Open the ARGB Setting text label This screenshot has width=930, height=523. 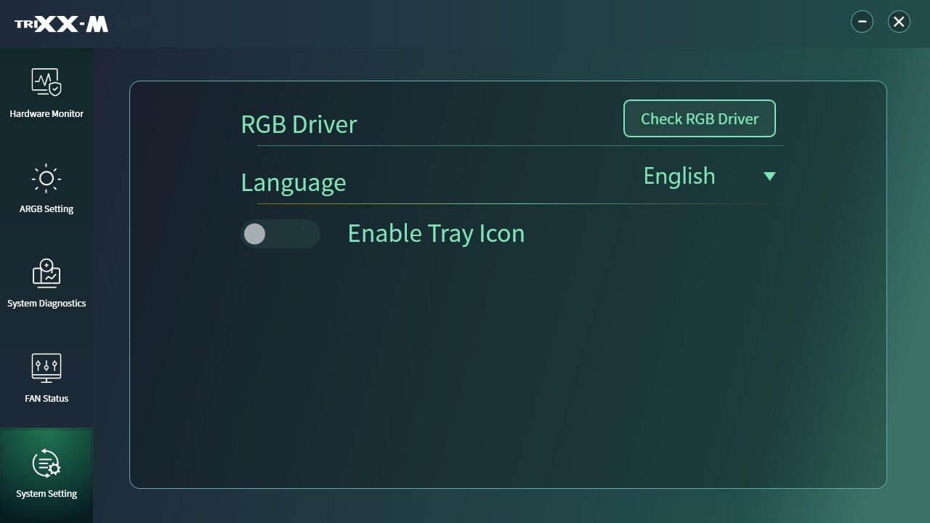(46, 209)
